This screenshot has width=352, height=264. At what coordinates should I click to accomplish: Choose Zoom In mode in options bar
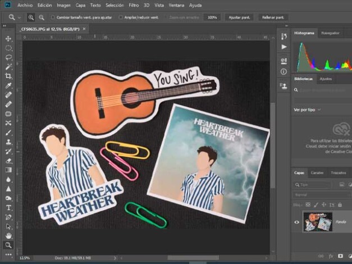31,17
